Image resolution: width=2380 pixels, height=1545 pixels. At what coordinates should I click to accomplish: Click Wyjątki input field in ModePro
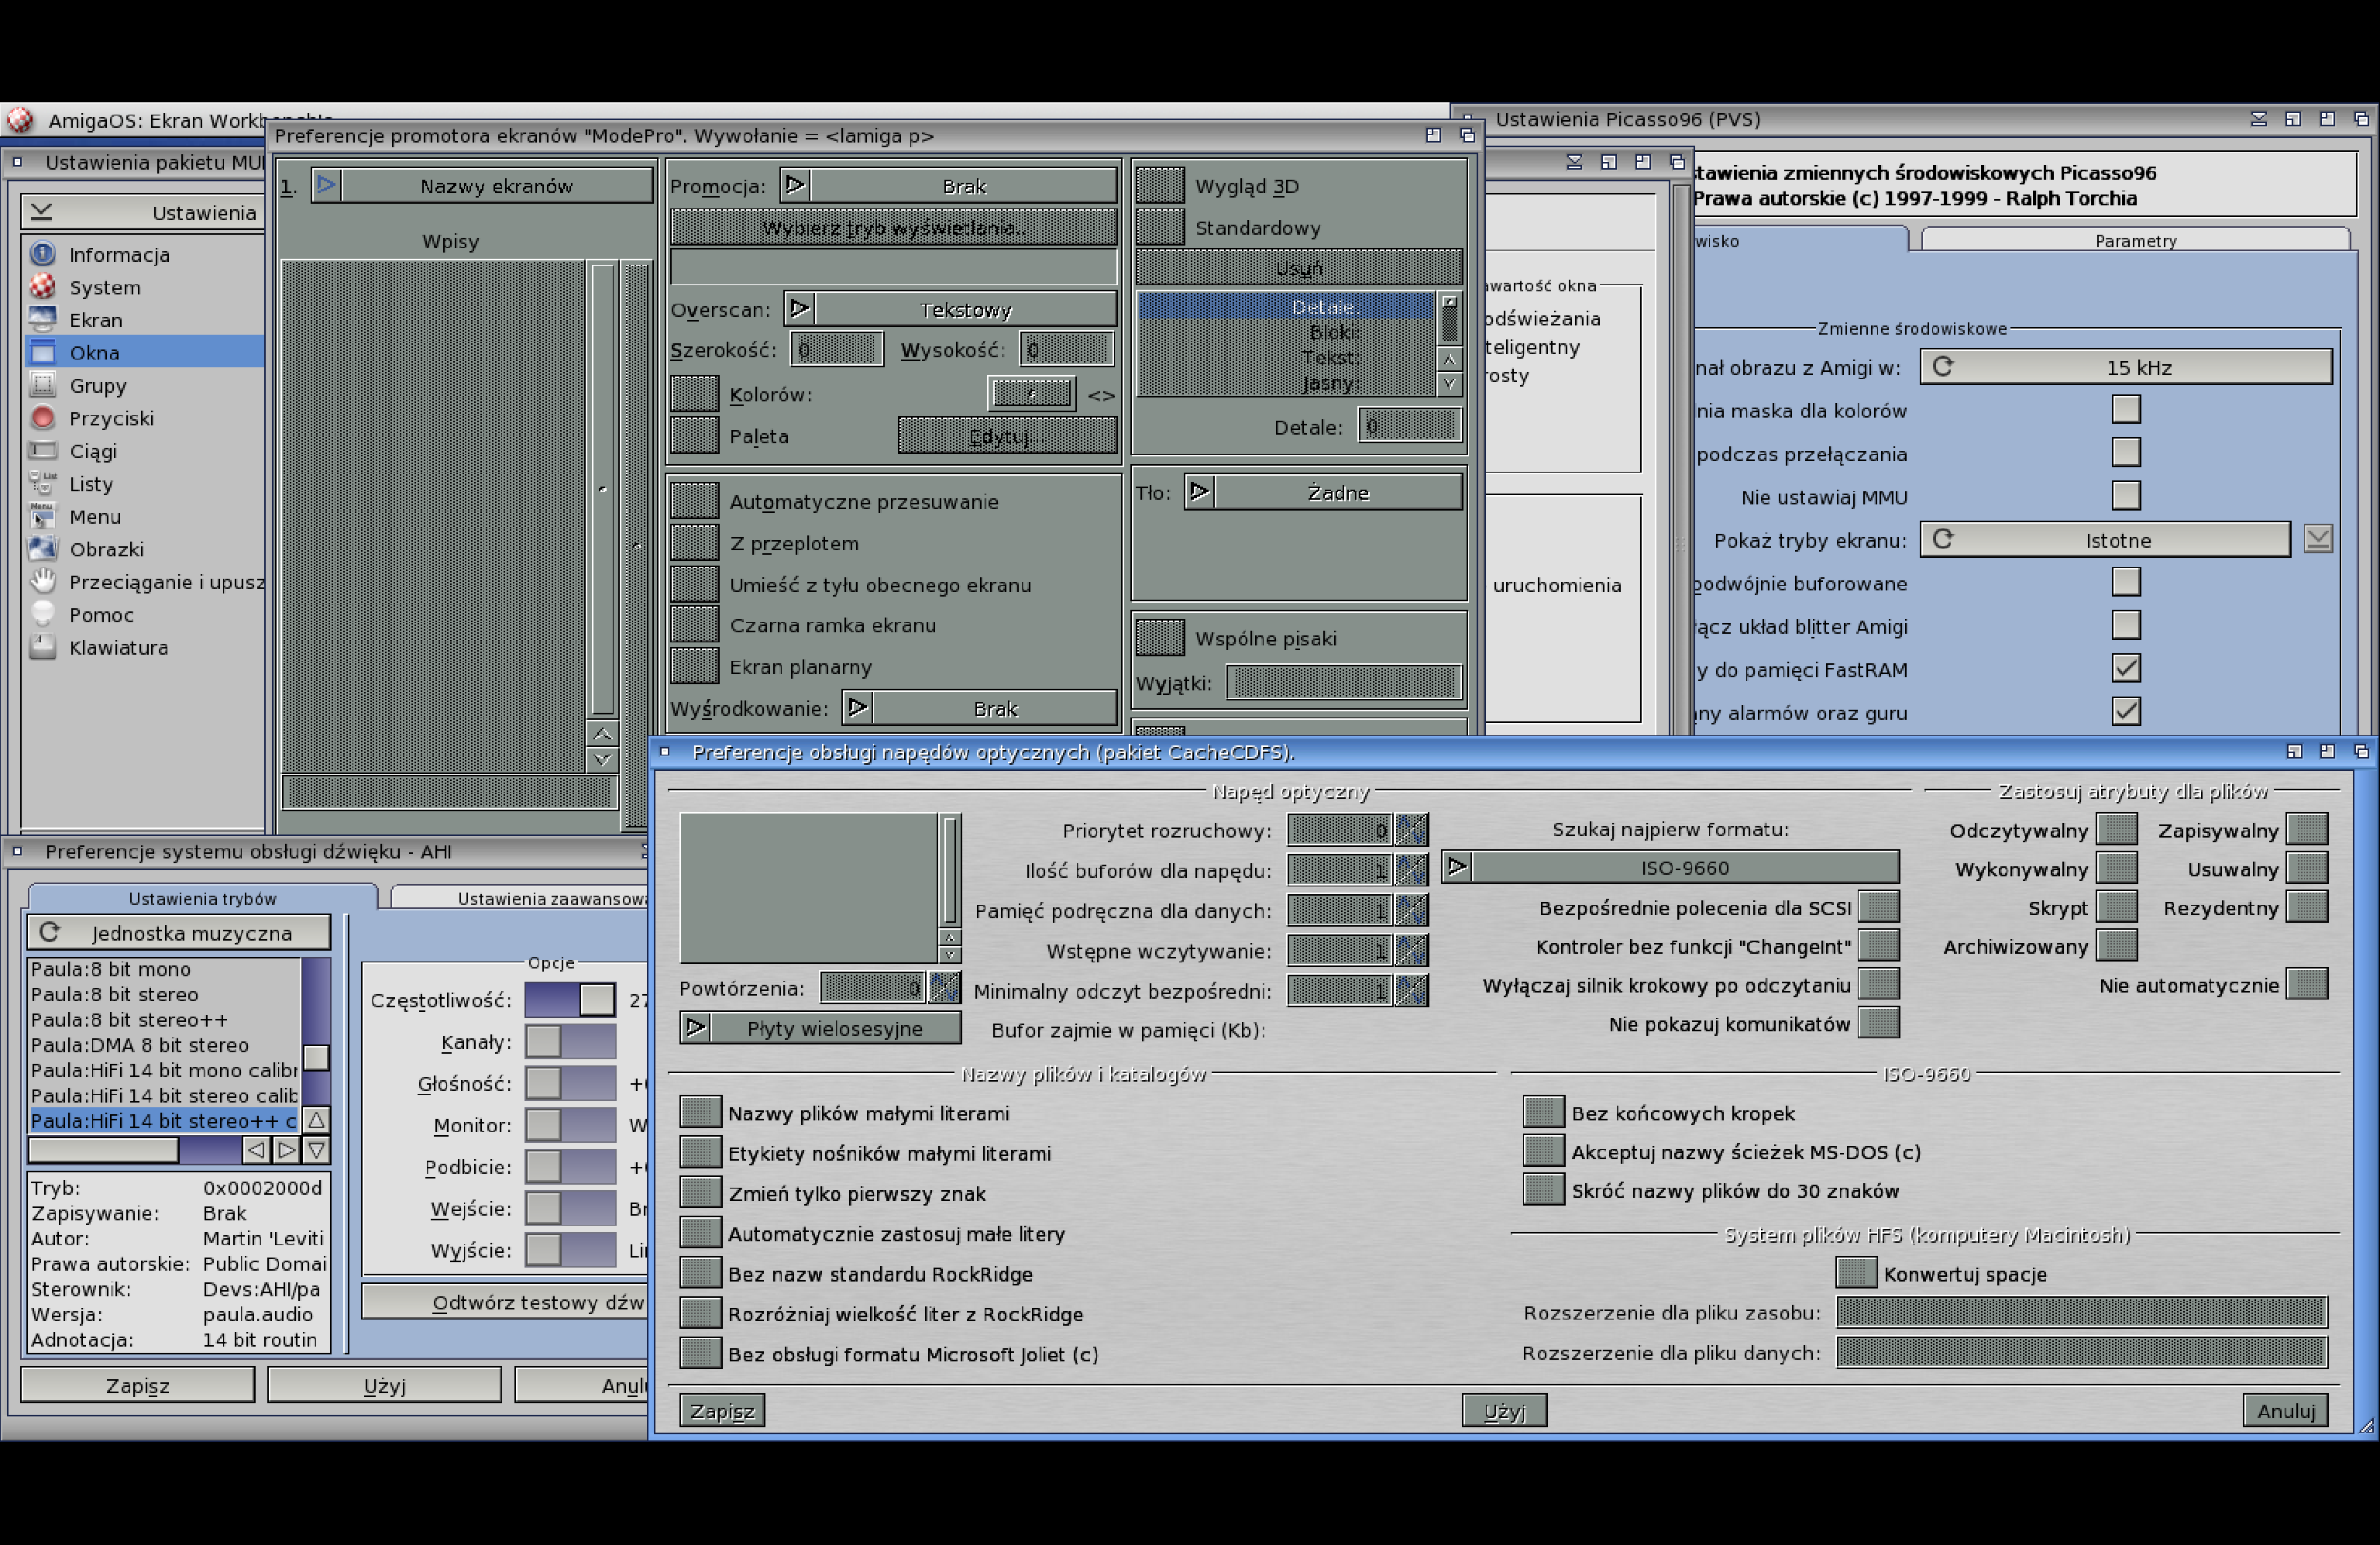tap(1344, 682)
